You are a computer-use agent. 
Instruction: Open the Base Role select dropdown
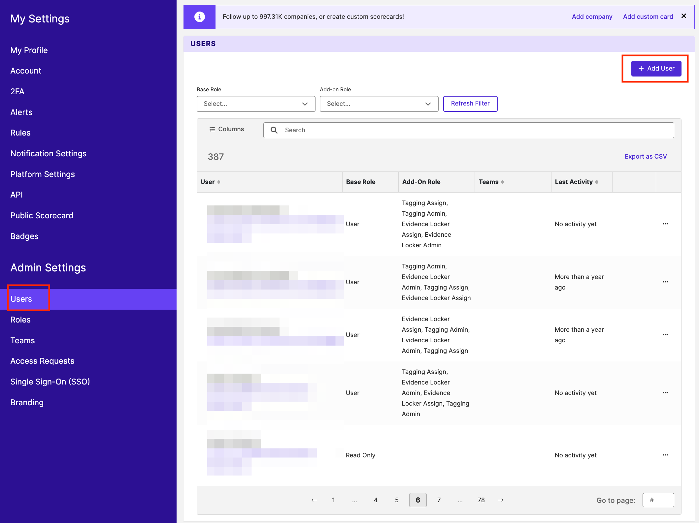[x=256, y=104]
